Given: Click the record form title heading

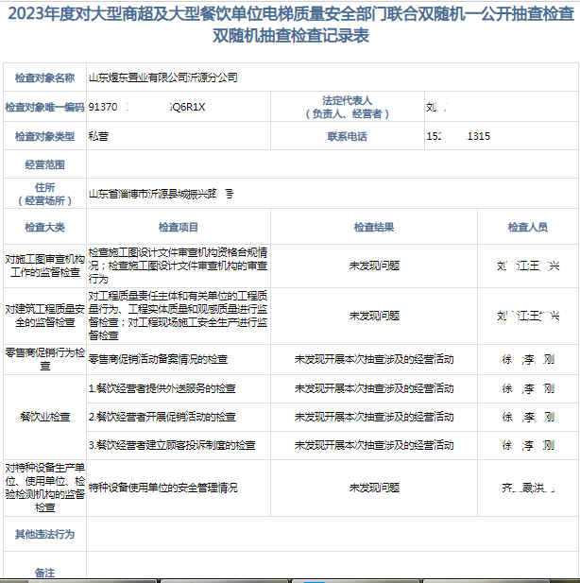Looking at the screenshot, I should tap(290, 25).
